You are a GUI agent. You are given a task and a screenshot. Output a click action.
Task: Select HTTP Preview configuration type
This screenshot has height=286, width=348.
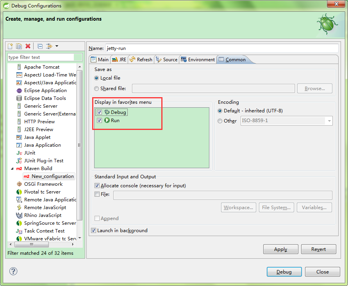coord(39,122)
